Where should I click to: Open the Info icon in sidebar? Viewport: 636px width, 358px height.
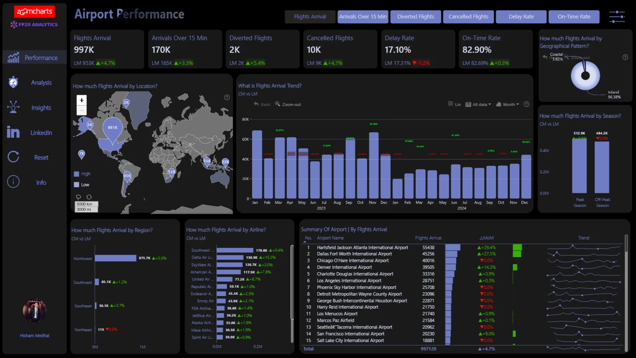13,182
